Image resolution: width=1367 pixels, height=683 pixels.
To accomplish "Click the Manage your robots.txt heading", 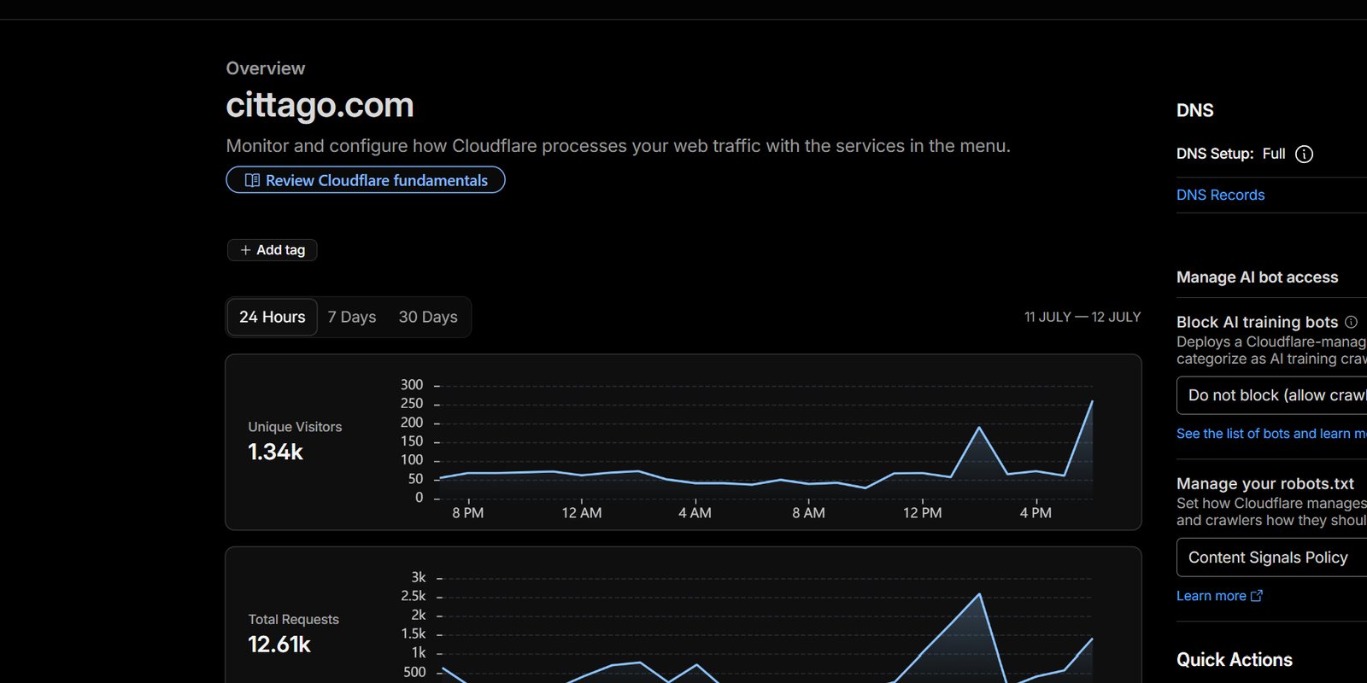I will point(1264,484).
